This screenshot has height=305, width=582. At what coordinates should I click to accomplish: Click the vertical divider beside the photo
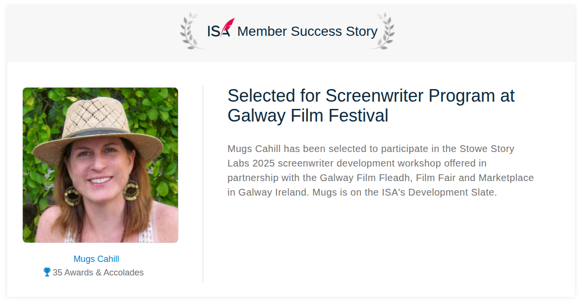[203, 184]
